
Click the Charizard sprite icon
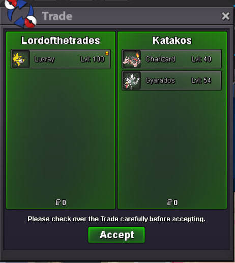[132, 59]
